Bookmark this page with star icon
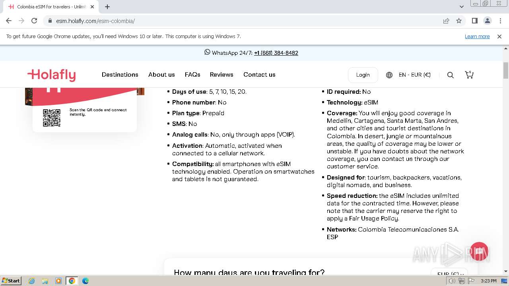 coord(459,21)
